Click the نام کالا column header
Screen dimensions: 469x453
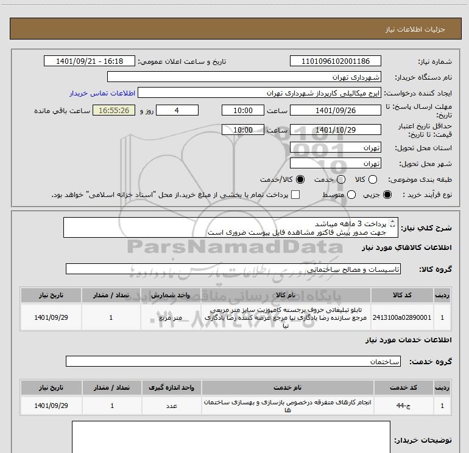point(286,295)
